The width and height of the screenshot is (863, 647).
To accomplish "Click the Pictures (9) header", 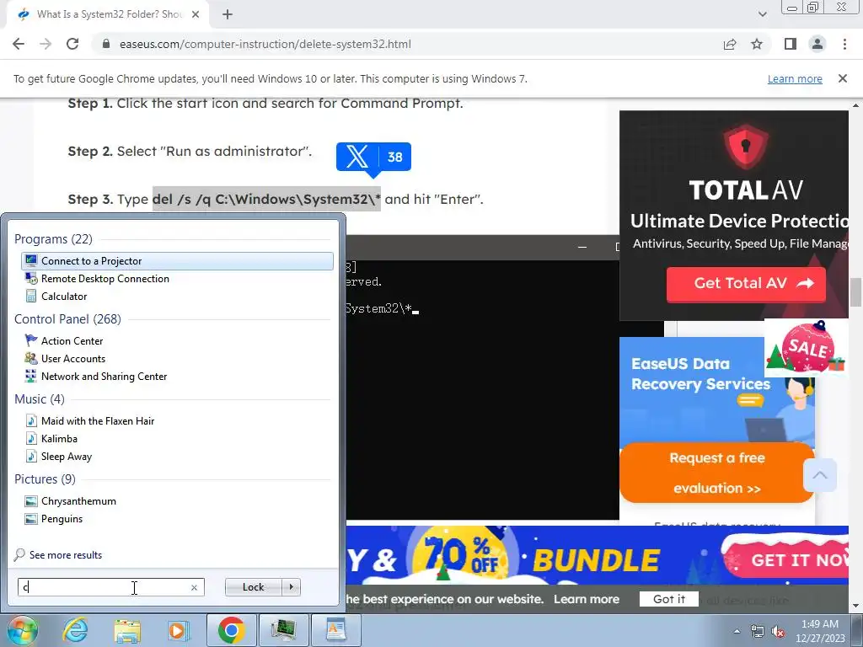I will (x=46, y=479).
